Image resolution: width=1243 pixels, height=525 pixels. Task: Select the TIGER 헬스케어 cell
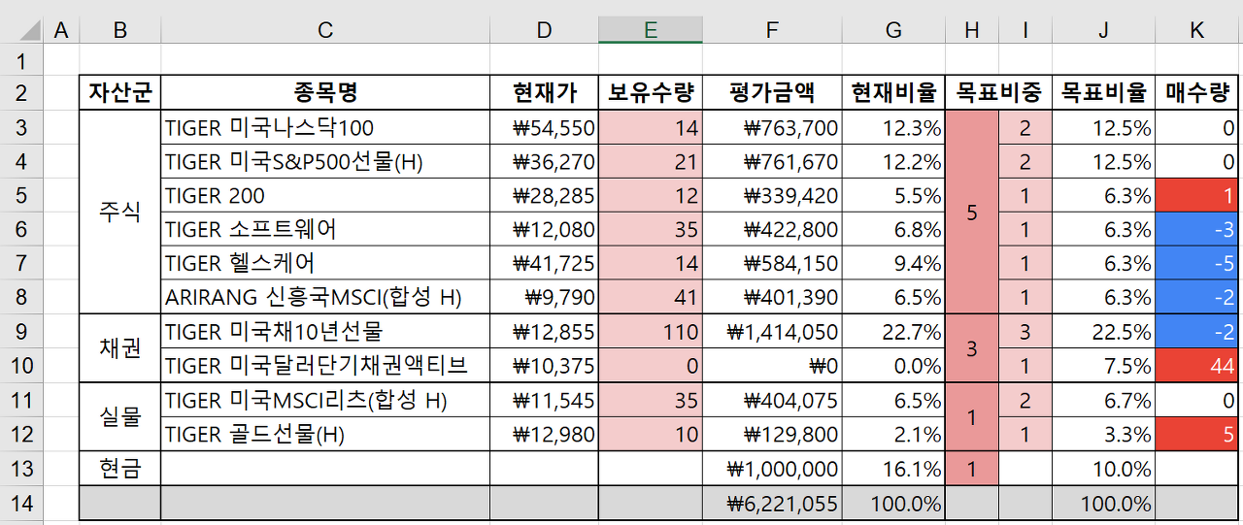pyautogui.click(x=325, y=264)
